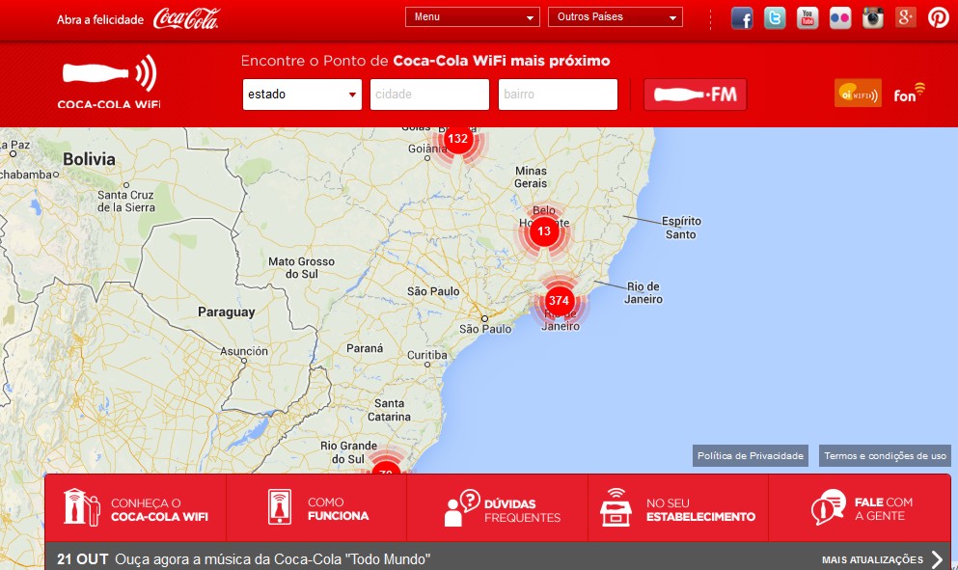The width and height of the screenshot is (958, 570).
Task: Click the Como Funciona phone icon
Action: (x=280, y=507)
